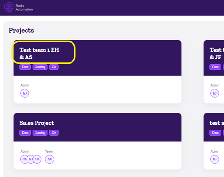Click the hJ admin avatar on Sales Project
This screenshot has width=224, height=177.
[x=30, y=159]
